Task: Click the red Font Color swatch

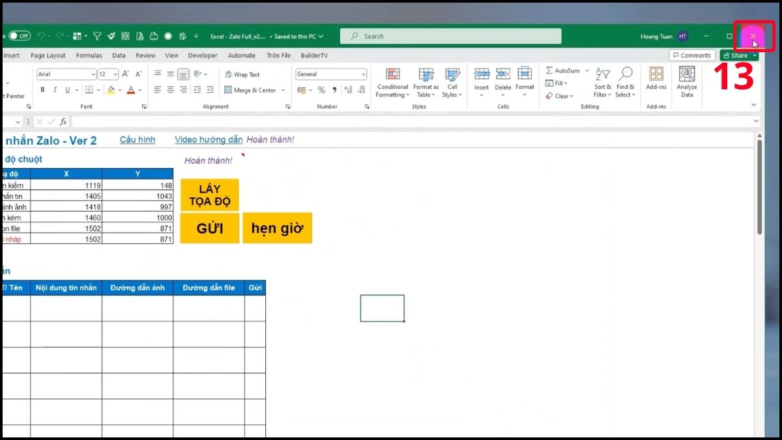Action: tap(131, 90)
